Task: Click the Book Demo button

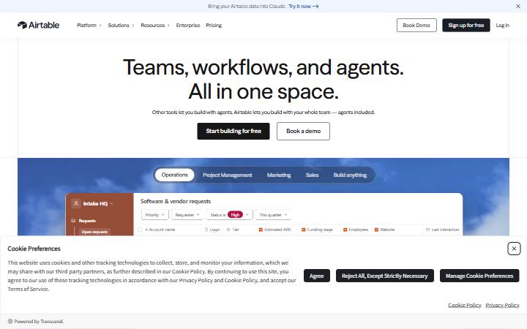Action: [416, 25]
